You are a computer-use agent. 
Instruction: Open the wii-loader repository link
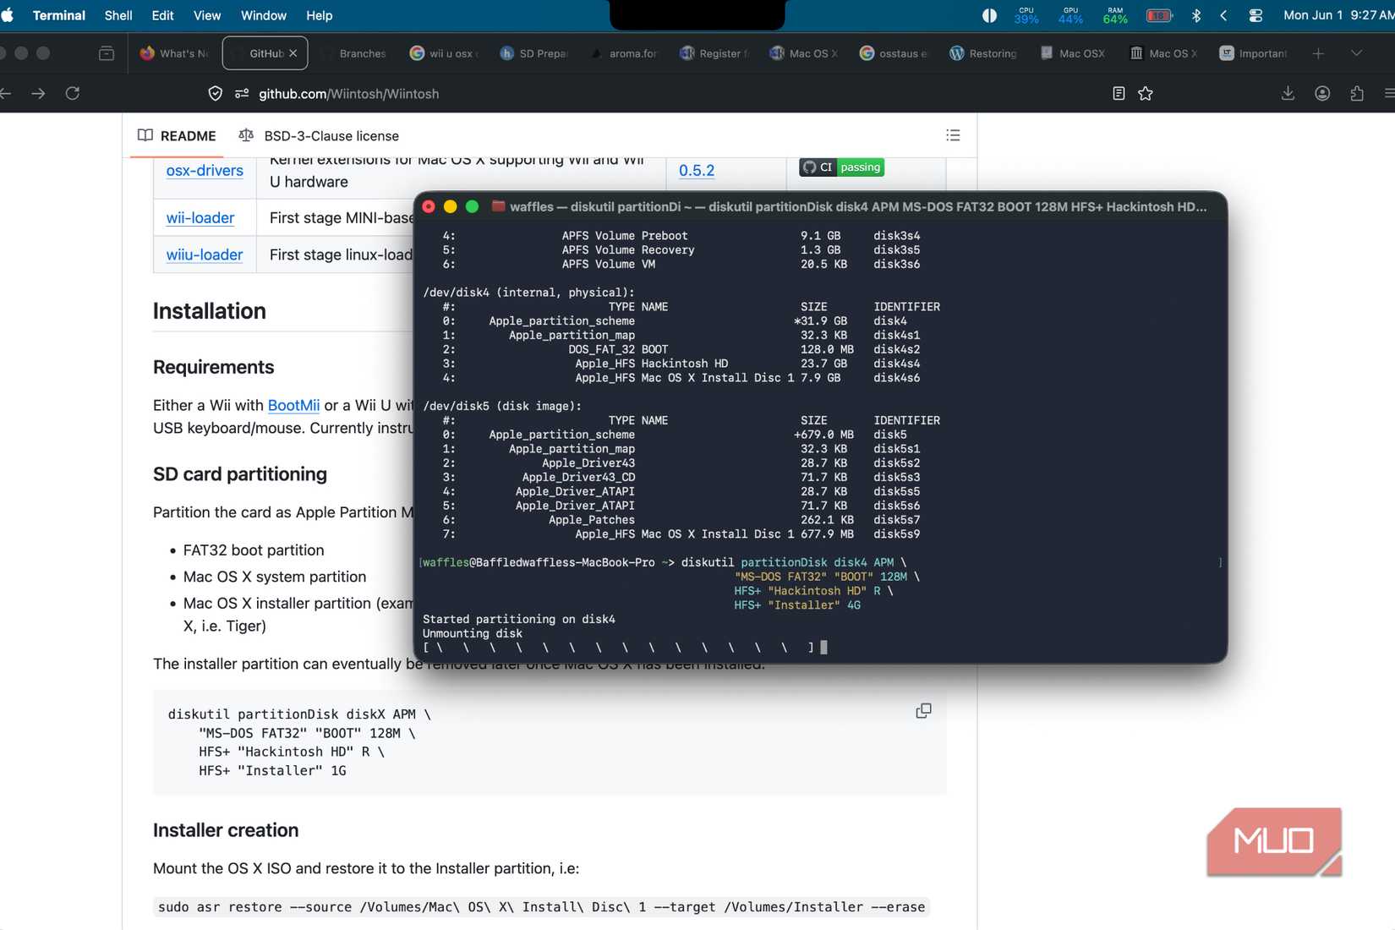200,217
